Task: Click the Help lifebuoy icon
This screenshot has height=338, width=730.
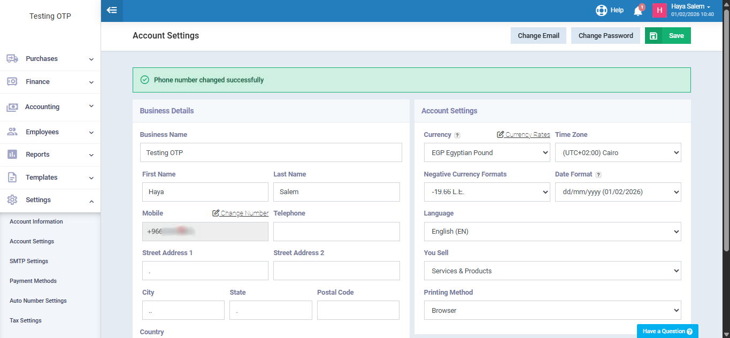Action: coord(602,10)
